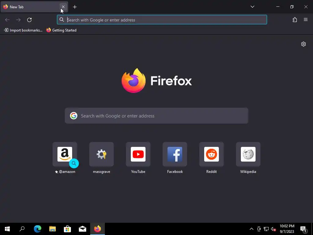Click the @amazon label text
The image size is (313, 235).
tap(67, 172)
